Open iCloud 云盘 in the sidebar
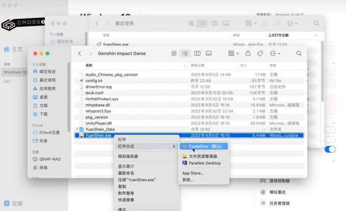The width and height of the screenshot is (346, 211). point(46,132)
